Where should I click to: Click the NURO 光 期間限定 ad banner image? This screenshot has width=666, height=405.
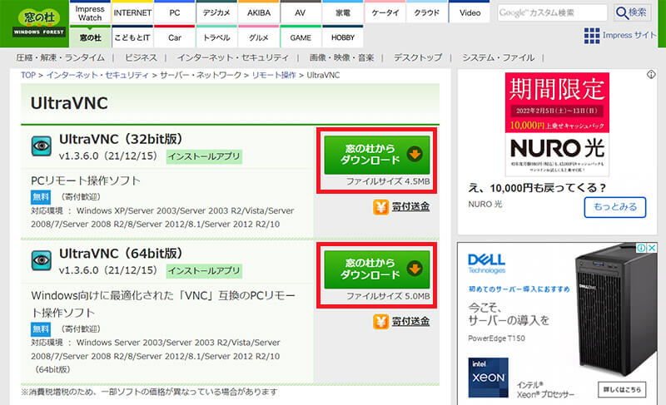pos(557,124)
